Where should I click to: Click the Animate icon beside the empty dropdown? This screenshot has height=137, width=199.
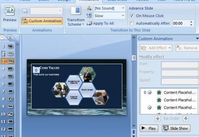tap(25, 11)
